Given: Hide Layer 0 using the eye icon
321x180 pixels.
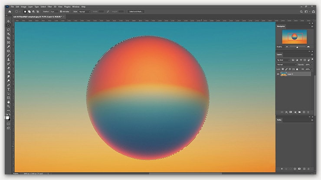Looking at the screenshot, I should pos(278,74).
